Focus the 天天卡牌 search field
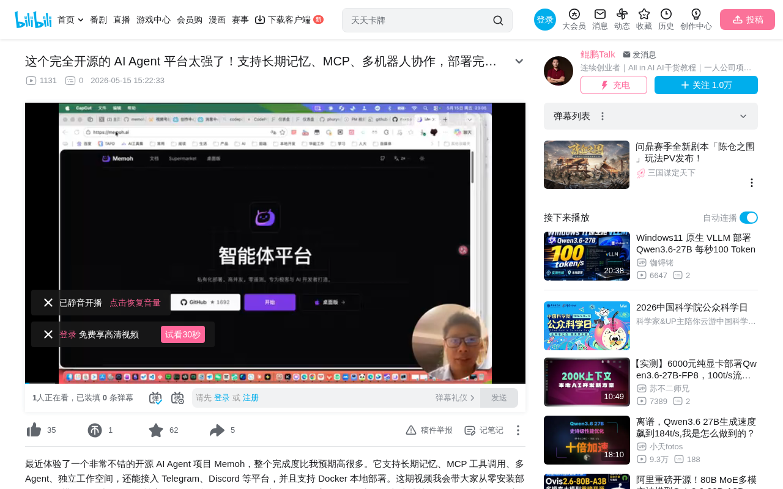The height and width of the screenshot is (489, 783). tap(420, 20)
